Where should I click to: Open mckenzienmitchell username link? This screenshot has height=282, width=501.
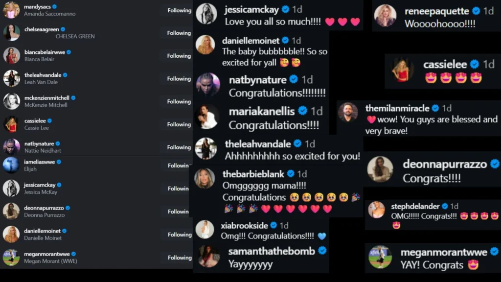pyautogui.click(x=47, y=98)
